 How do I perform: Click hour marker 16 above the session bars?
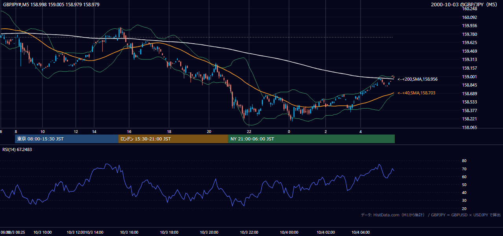129,131
